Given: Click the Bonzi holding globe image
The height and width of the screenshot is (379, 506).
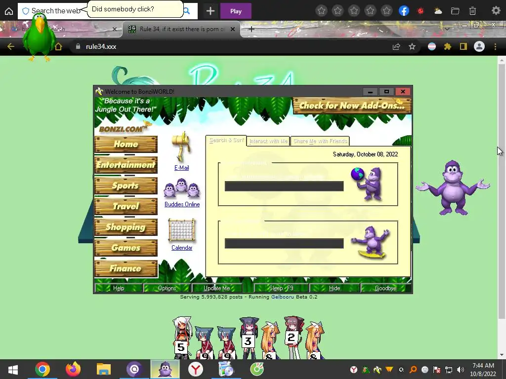Looking at the screenshot, I should coord(367,184).
